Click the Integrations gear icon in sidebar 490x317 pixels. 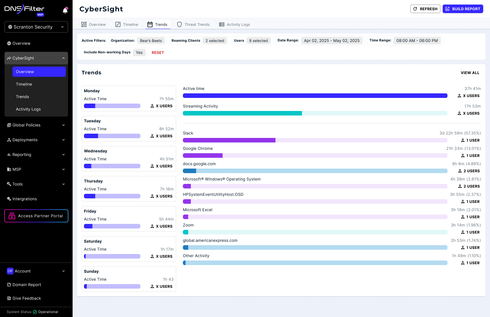click(9, 199)
